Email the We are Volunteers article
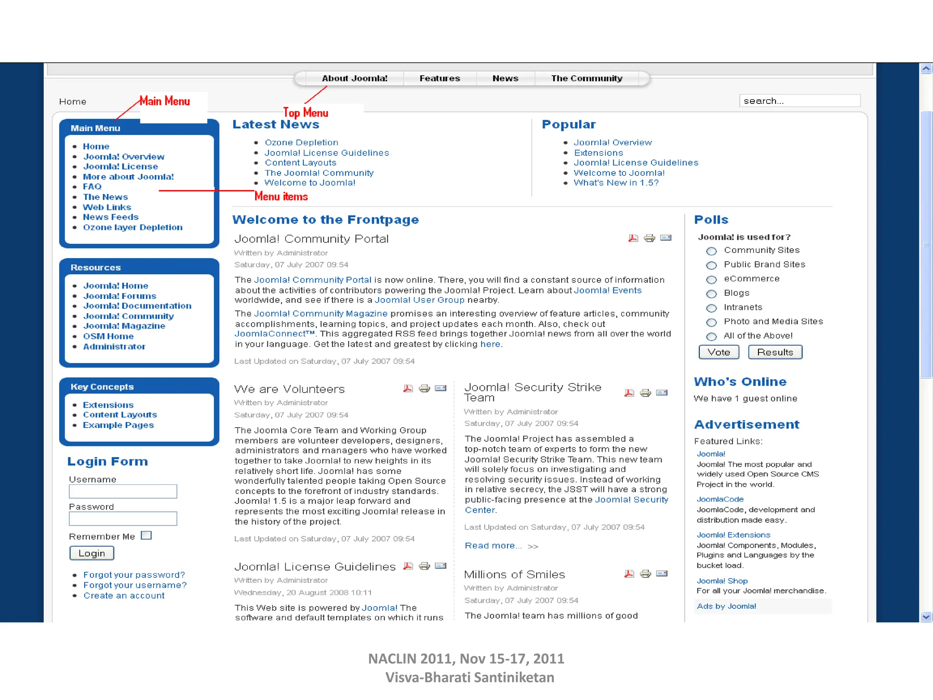The image size is (933, 700). pyautogui.click(x=441, y=388)
